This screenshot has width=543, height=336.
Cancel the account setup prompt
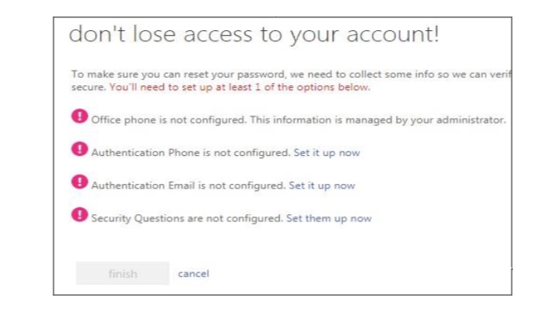point(193,273)
